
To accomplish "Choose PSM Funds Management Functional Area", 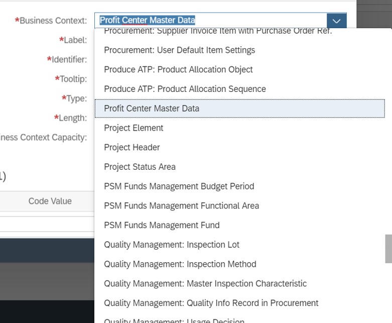I will (181, 206).
